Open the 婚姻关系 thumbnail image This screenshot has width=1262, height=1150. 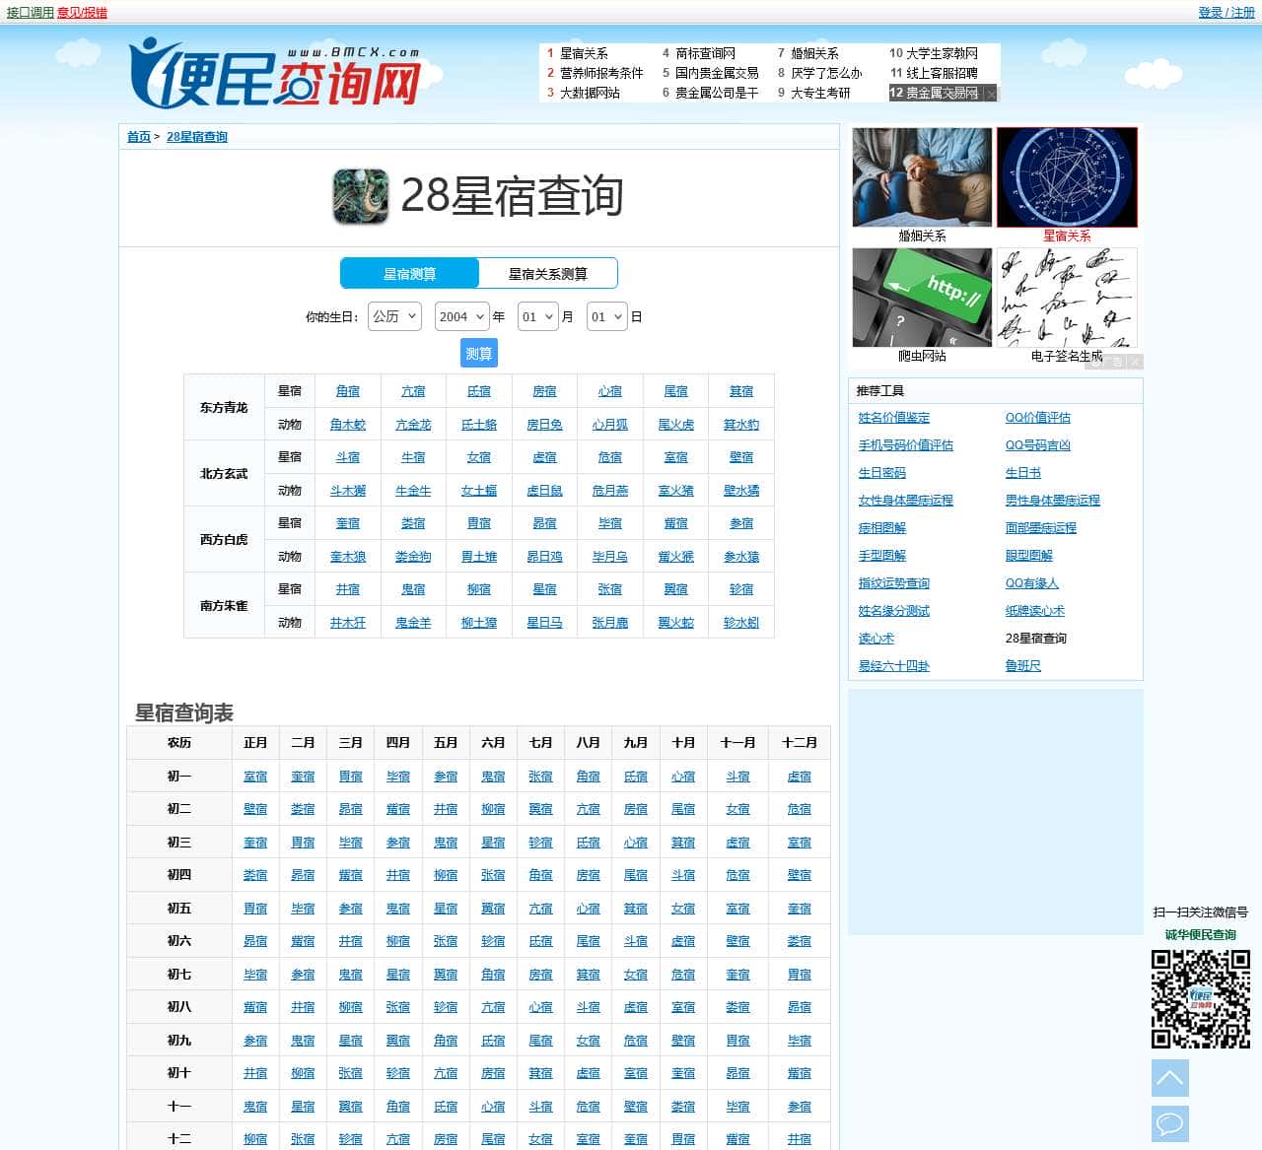pos(922,177)
